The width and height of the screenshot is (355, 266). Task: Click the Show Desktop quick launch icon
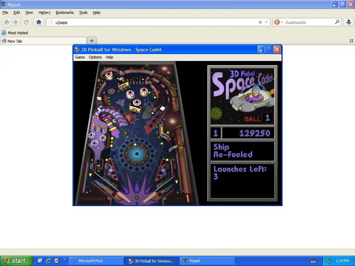(x=40, y=261)
